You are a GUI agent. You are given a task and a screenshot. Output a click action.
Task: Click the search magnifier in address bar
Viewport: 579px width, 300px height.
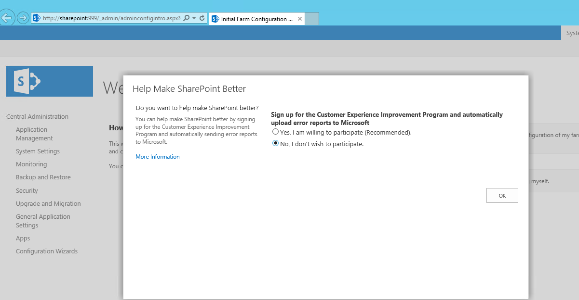pos(187,18)
